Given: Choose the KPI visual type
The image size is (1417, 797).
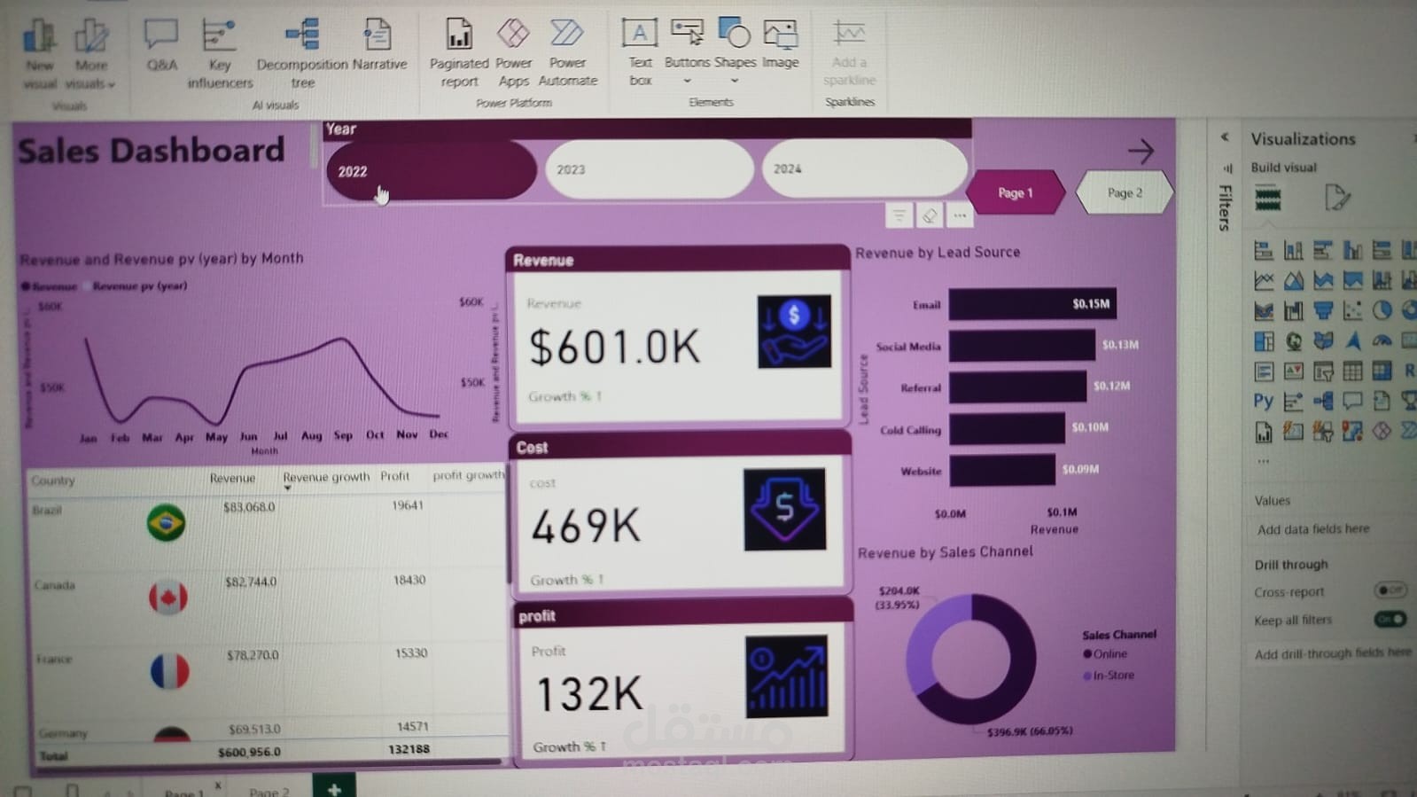Looking at the screenshot, I should (1294, 371).
